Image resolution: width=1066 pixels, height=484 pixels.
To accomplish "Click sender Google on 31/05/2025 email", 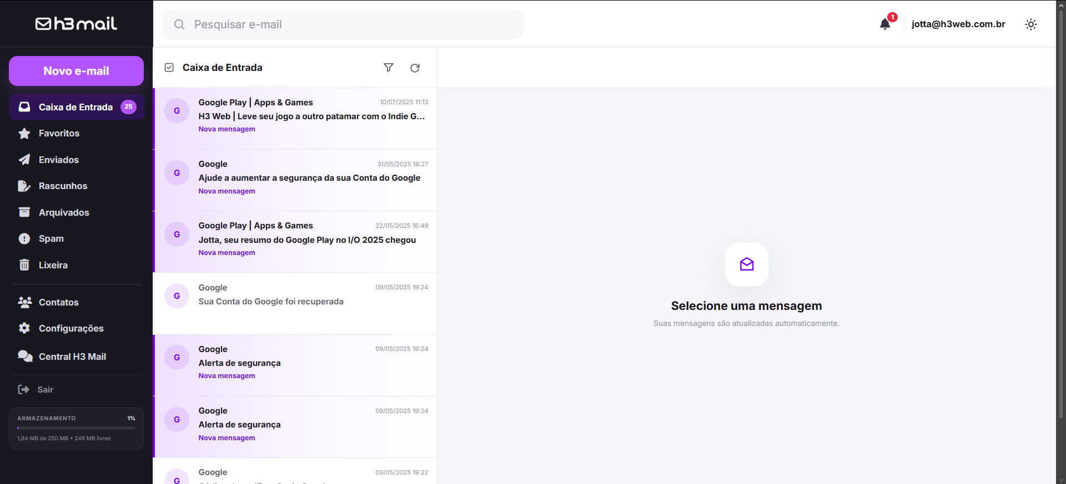I will click(x=213, y=164).
